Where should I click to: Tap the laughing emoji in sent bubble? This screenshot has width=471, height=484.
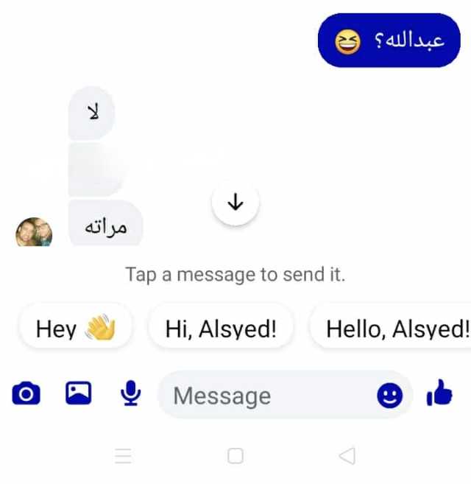pyautogui.click(x=347, y=42)
